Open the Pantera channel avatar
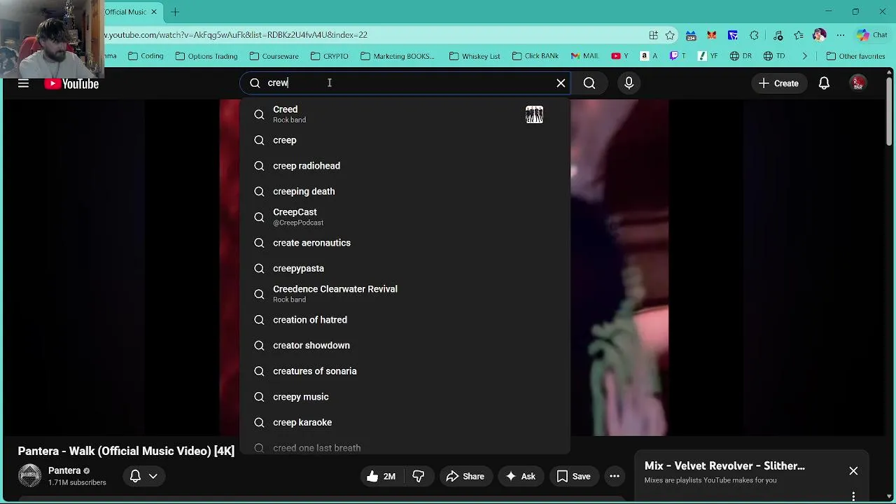This screenshot has width=896, height=504. click(x=29, y=476)
